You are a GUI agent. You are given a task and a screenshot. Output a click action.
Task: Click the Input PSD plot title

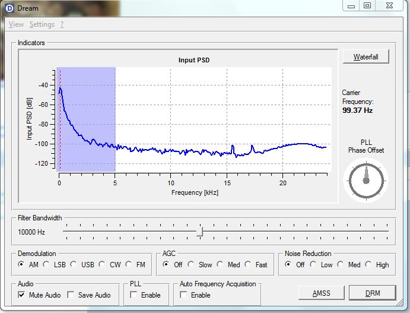point(194,60)
